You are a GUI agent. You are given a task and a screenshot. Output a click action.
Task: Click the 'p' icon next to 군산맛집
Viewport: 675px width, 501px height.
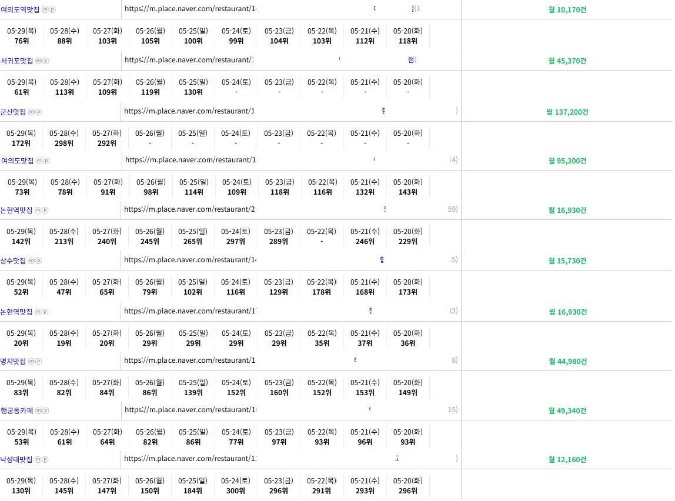pyautogui.click(x=39, y=112)
